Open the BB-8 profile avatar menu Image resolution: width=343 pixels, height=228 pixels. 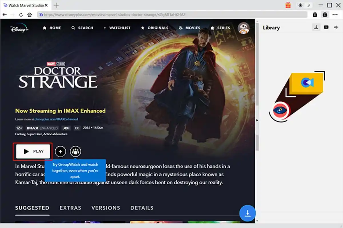pos(244,28)
